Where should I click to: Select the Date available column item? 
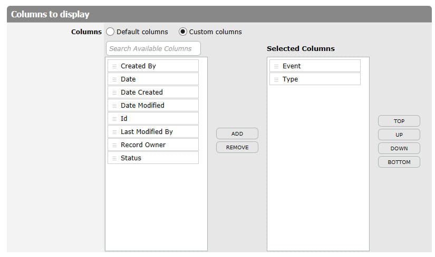(x=153, y=79)
